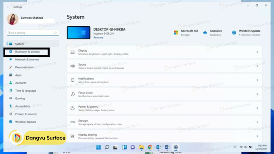The height and width of the screenshot is (154, 274).
Task: Click the Bluetooth icon in sidebar
Action: coord(11,52)
